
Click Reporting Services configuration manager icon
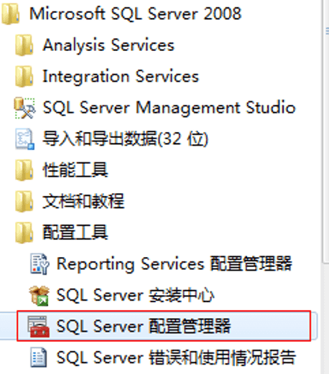tap(40, 264)
